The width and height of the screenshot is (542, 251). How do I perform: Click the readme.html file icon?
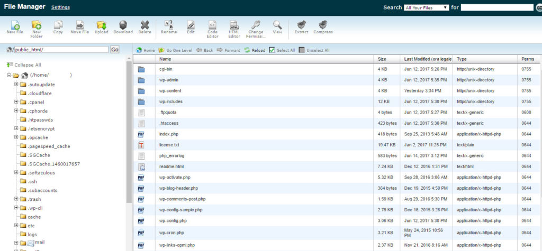point(141,167)
